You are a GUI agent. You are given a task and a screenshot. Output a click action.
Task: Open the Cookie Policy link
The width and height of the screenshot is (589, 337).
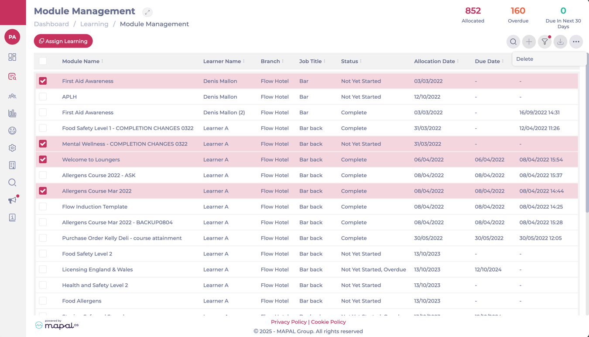pos(329,322)
